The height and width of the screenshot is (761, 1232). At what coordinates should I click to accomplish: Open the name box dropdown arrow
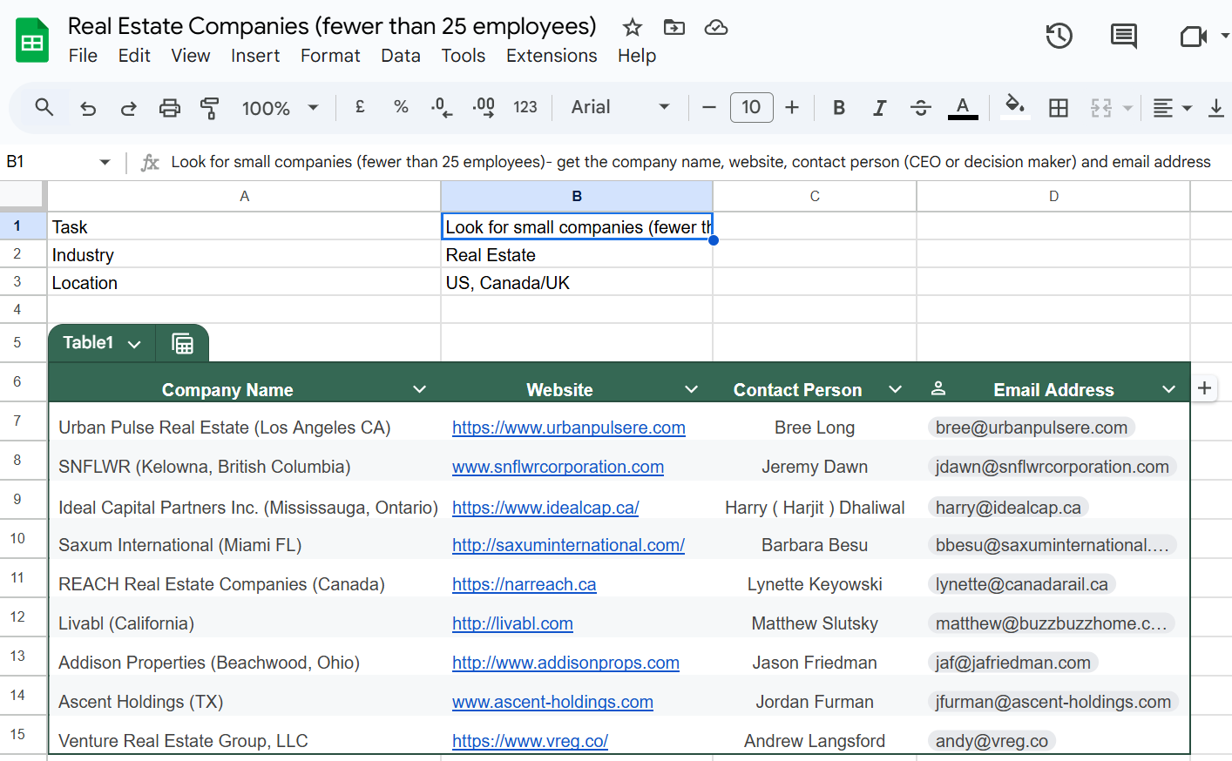pyautogui.click(x=105, y=162)
